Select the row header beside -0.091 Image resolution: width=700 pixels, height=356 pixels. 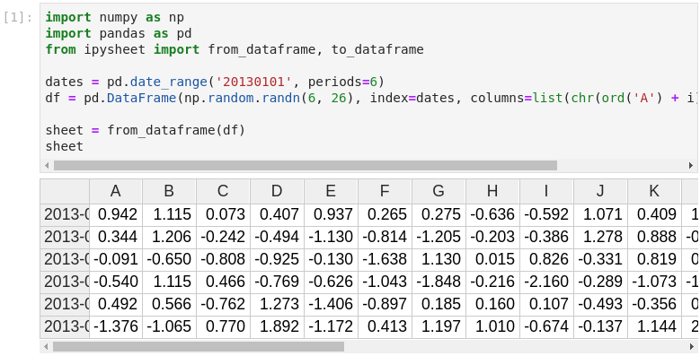click(65, 259)
